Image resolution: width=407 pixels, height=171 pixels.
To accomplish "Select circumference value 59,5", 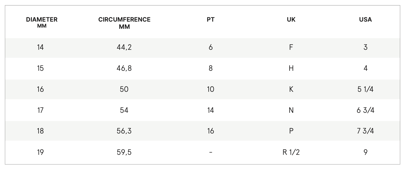I will pyautogui.click(x=124, y=152).
